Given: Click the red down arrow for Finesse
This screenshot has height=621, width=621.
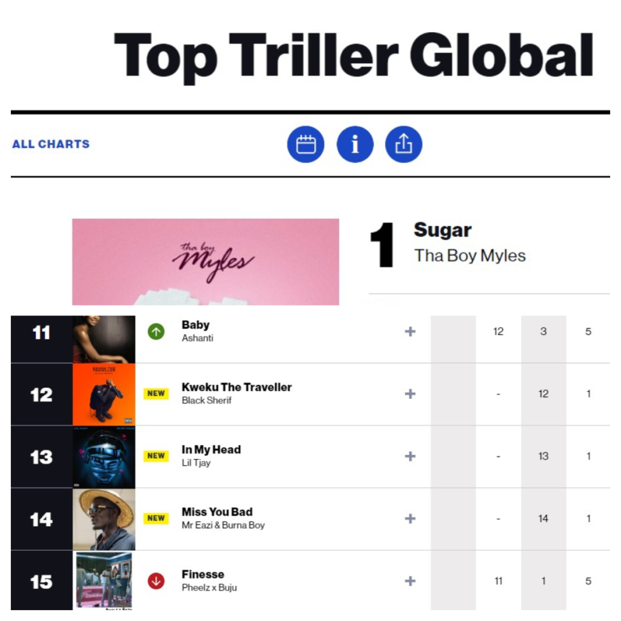Looking at the screenshot, I should [x=156, y=581].
